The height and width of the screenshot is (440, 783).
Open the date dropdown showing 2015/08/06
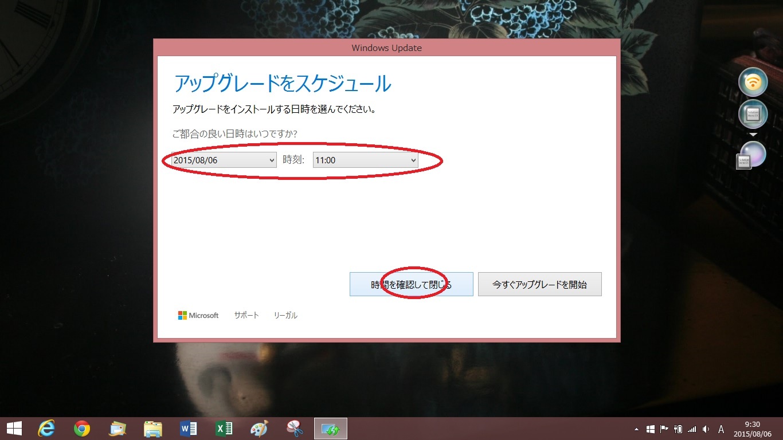click(224, 160)
